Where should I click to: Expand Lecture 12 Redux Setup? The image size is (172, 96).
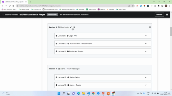(x=146, y=77)
